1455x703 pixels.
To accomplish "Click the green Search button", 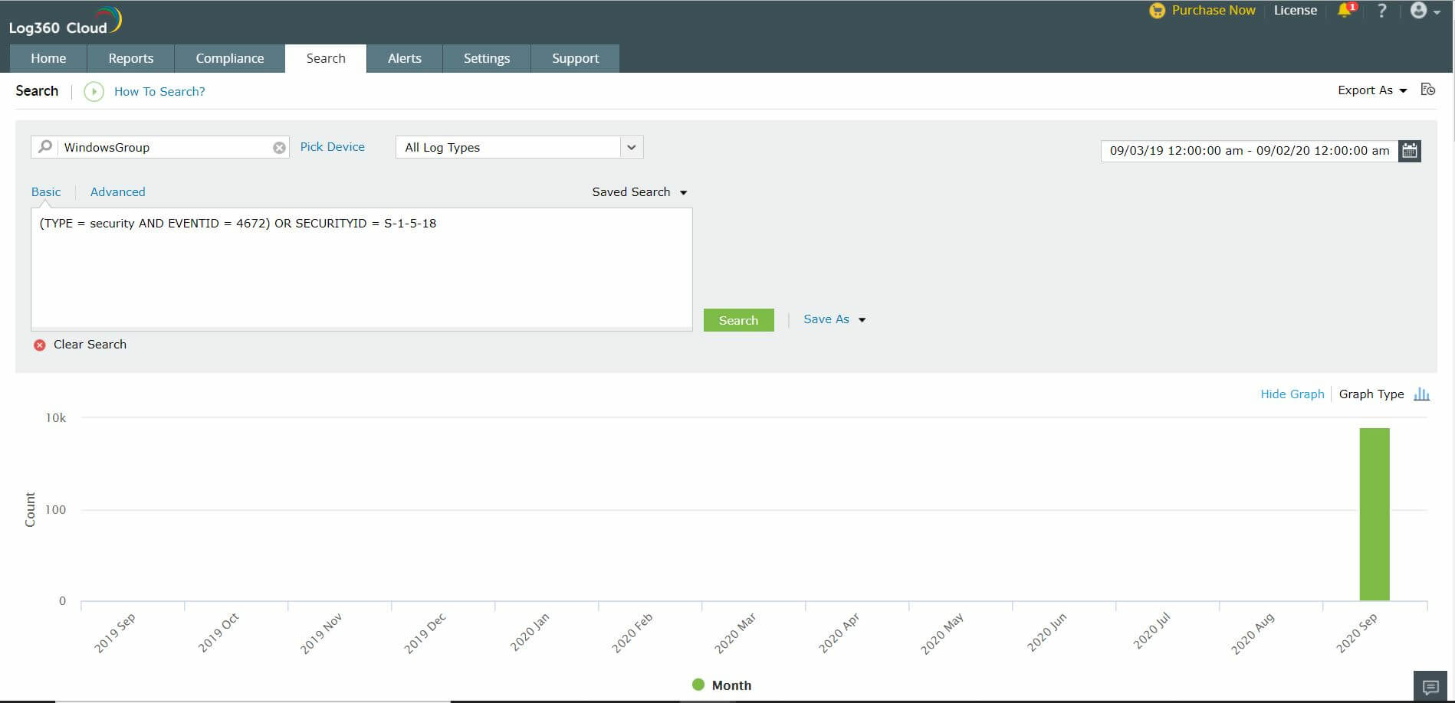I will 738,319.
